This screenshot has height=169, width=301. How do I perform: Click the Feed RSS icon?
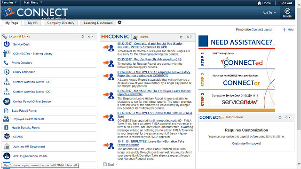coord(105,164)
